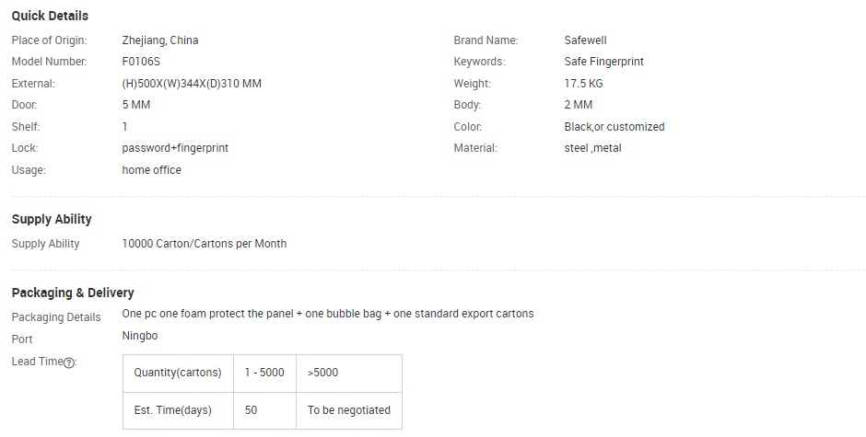The height and width of the screenshot is (437, 866).
Task: Click the password+fingerprint lock value
Action: click(x=175, y=148)
